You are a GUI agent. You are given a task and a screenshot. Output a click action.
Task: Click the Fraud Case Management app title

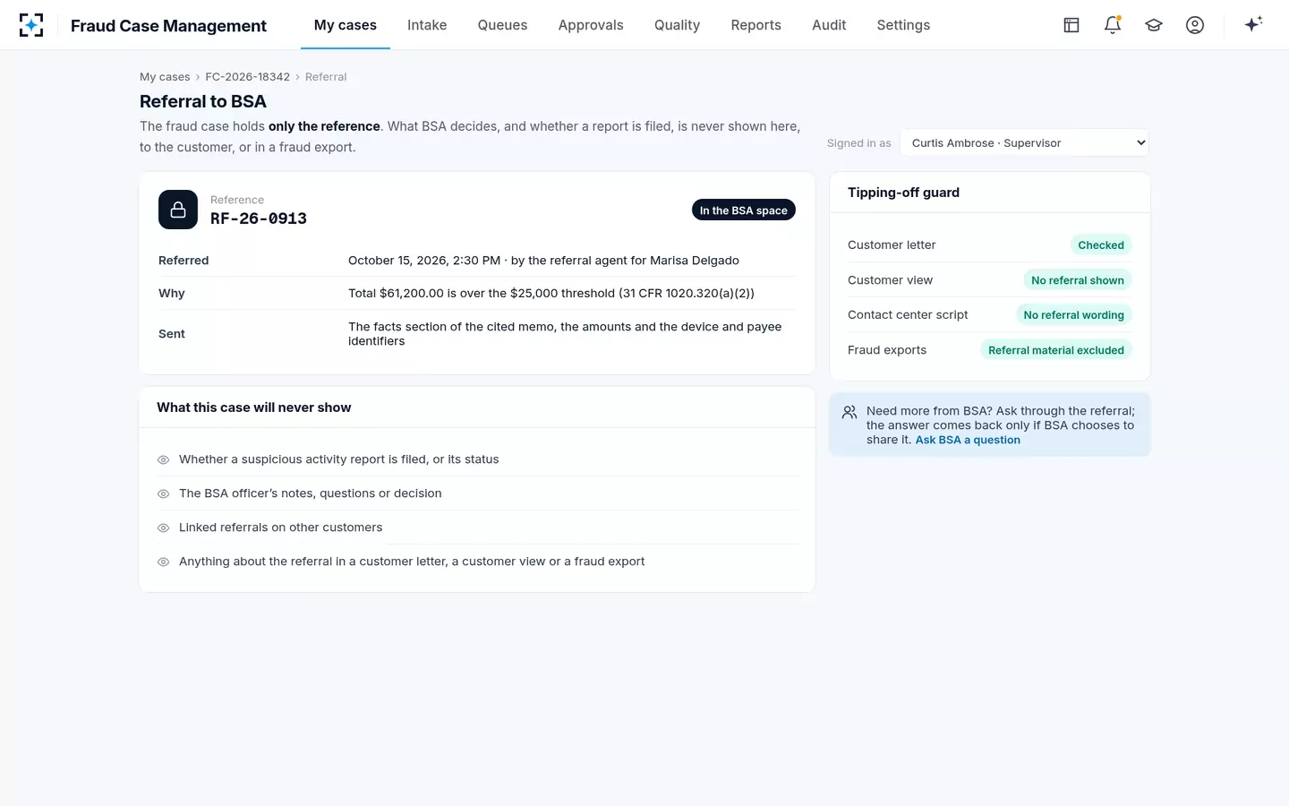[168, 26]
